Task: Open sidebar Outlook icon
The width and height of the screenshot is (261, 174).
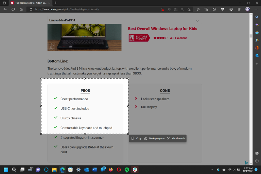Action: 257,55
